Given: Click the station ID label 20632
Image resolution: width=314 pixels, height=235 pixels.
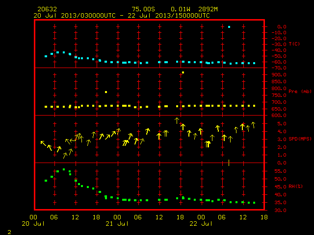Looking at the screenshot, I should click(47, 9).
